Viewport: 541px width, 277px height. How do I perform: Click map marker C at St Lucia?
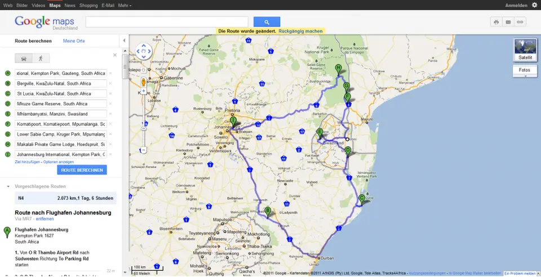(361, 199)
